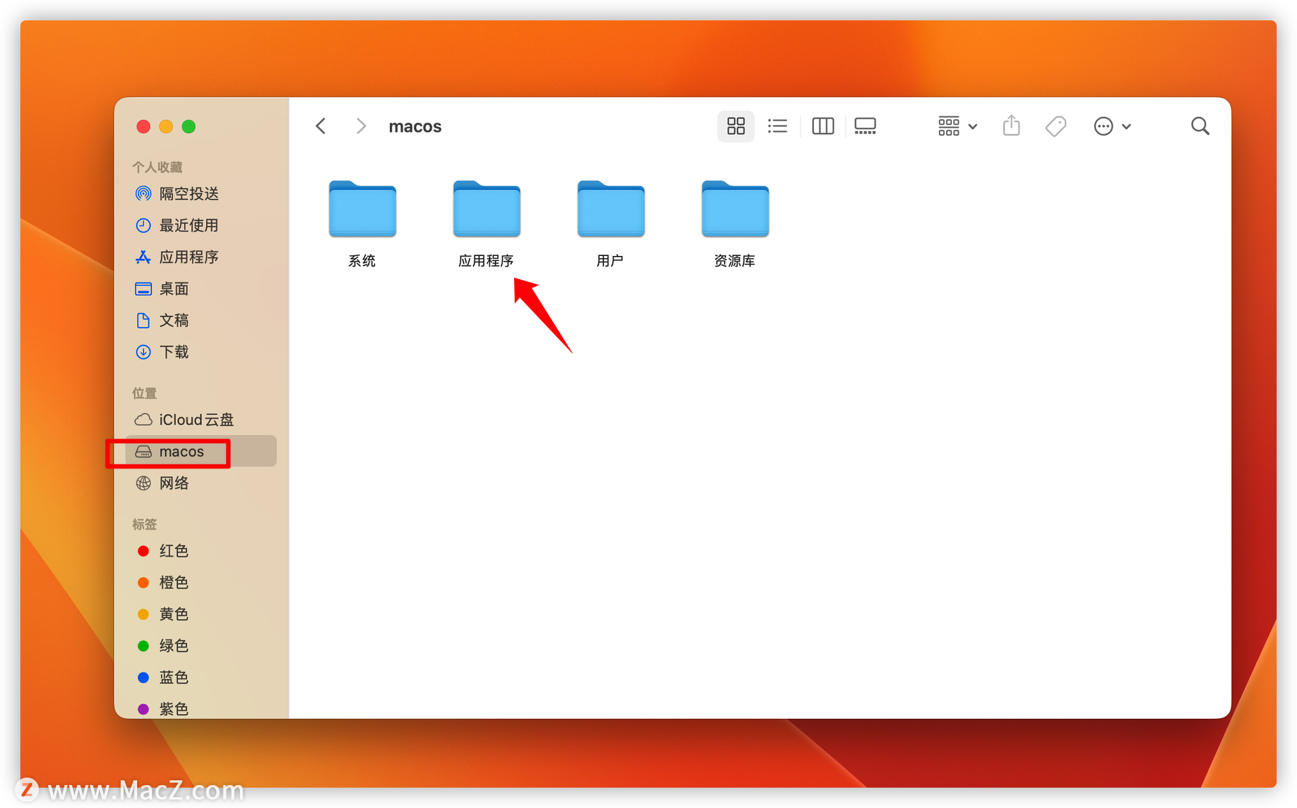Image resolution: width=1297 pixels, height=808 pixels.
Task: Close the Finder window with red button
Action: pyautogui.click(x=143, y=126)
